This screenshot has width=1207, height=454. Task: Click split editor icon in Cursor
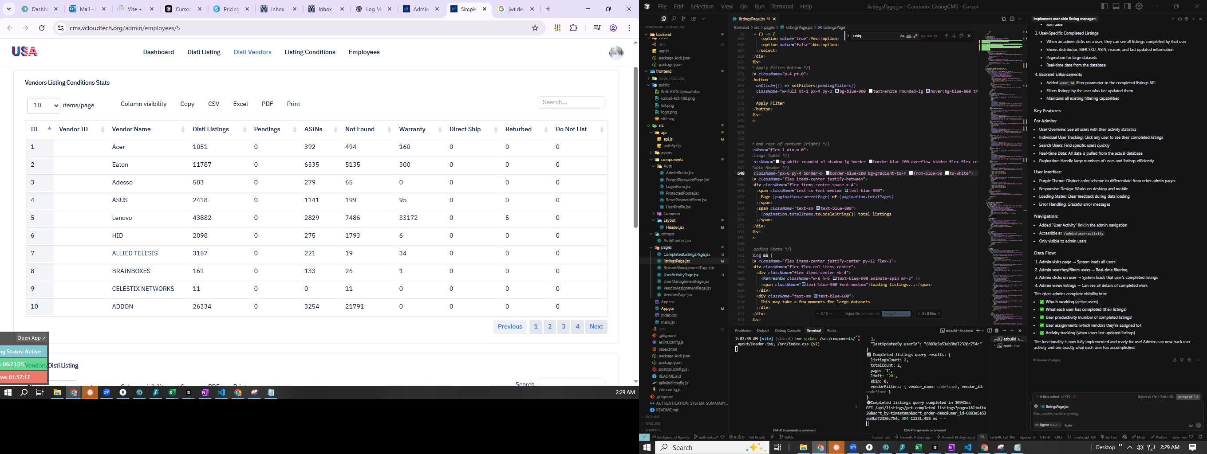[x=1012, y=19]
